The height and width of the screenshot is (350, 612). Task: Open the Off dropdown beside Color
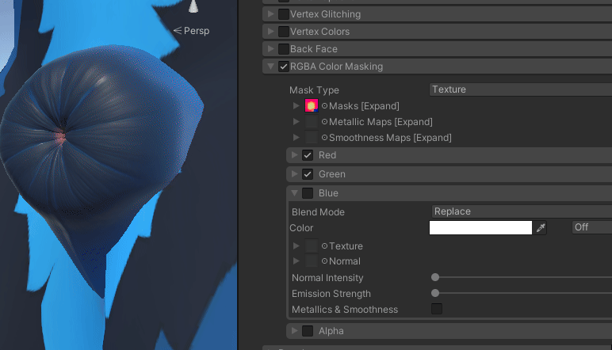pyautogui.click(x=591, y=227)
